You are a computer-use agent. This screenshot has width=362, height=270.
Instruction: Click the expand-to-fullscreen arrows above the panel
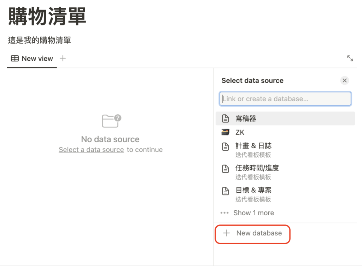[350, 58]
